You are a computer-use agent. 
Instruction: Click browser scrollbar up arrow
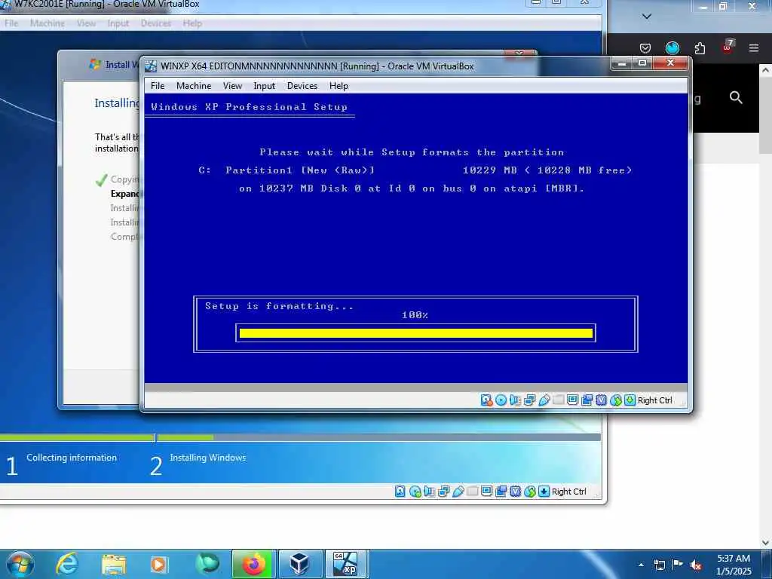coord(766,70)
